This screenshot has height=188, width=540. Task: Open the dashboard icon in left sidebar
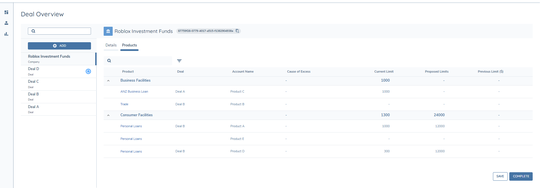tap(6, 12)
